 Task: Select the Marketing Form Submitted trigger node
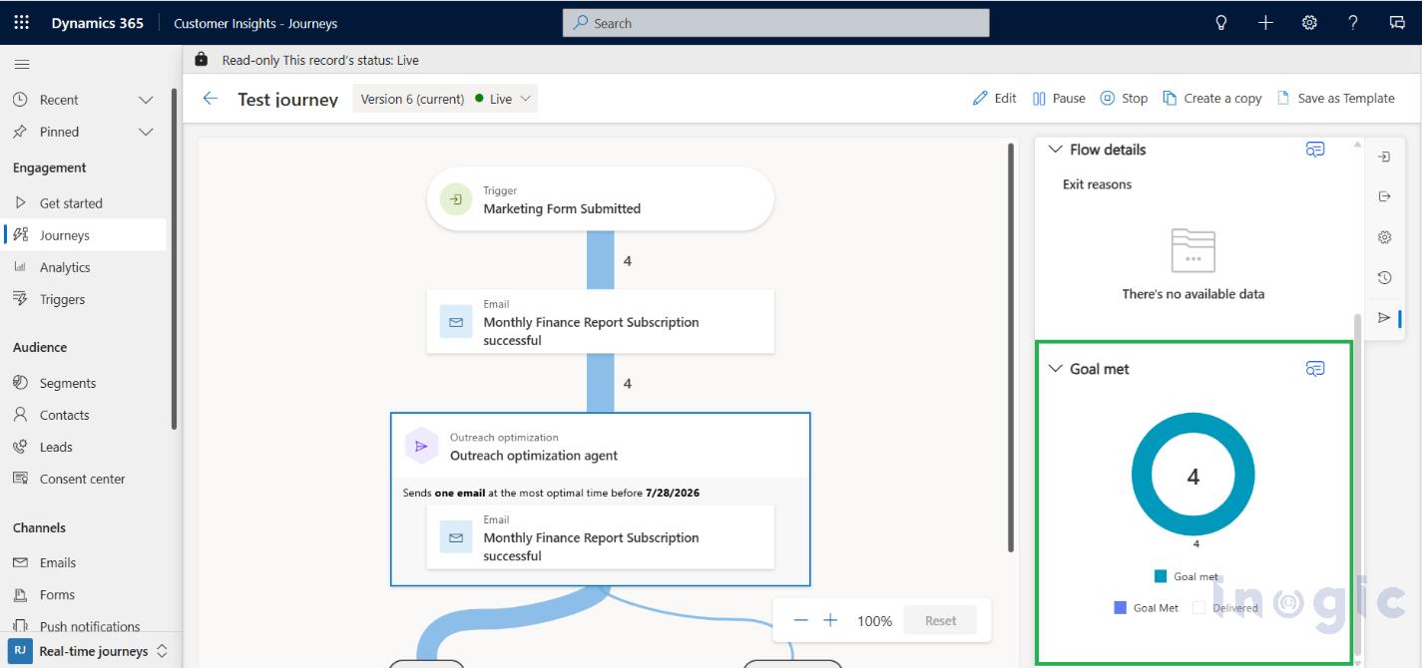click(601, 199)
